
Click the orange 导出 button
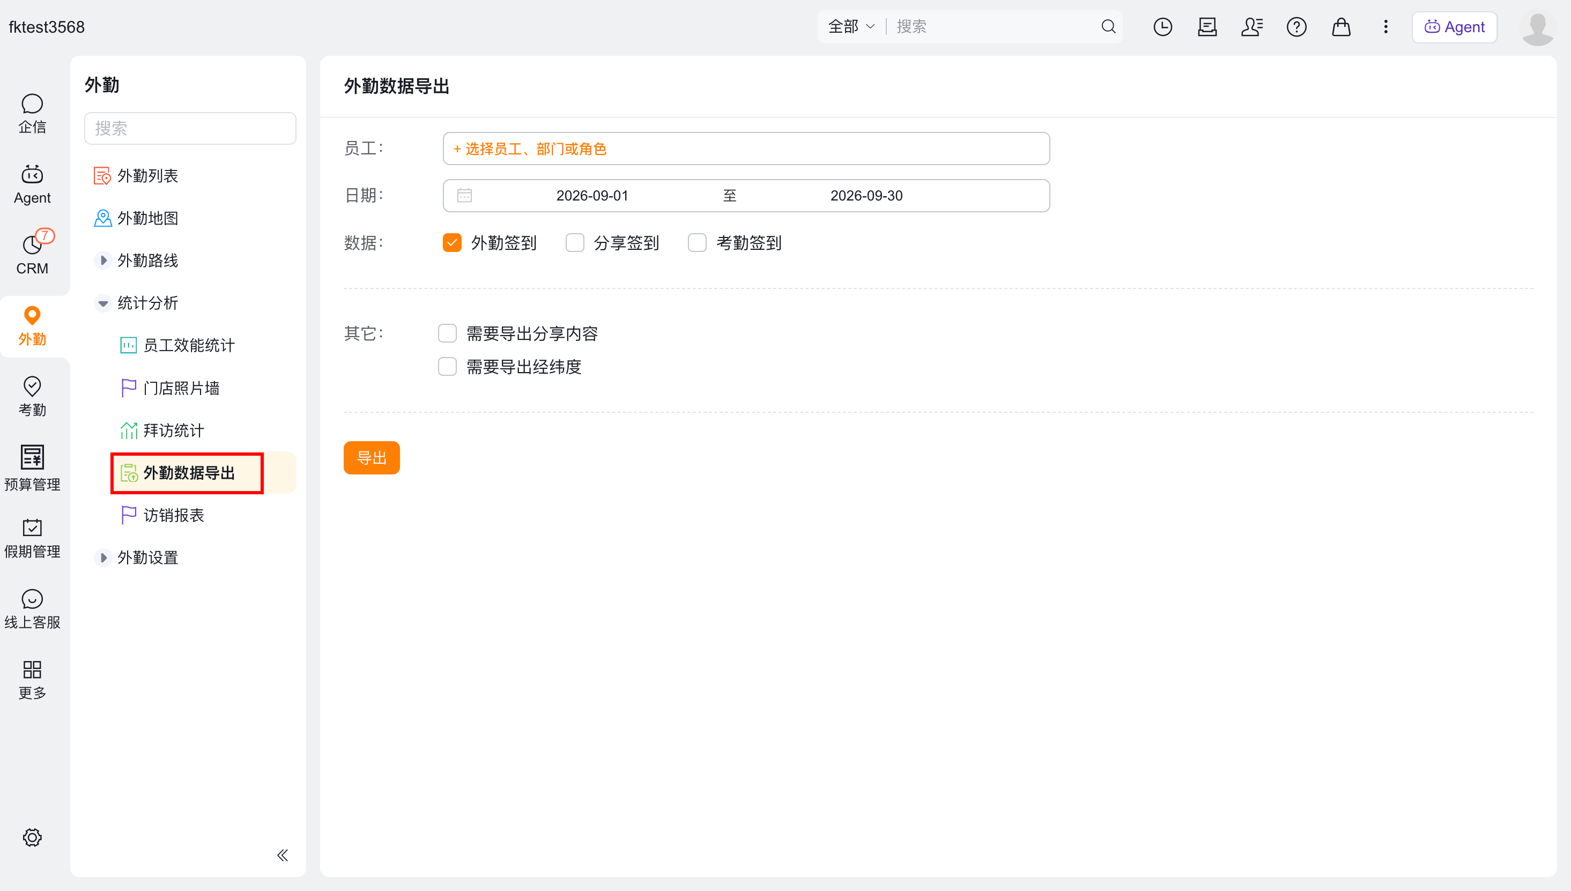coord(372,458)
